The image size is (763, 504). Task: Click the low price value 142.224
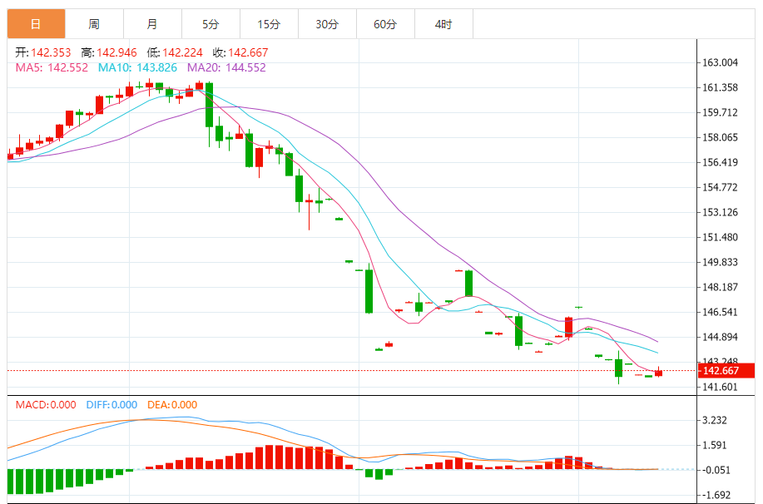coord(182,52)
